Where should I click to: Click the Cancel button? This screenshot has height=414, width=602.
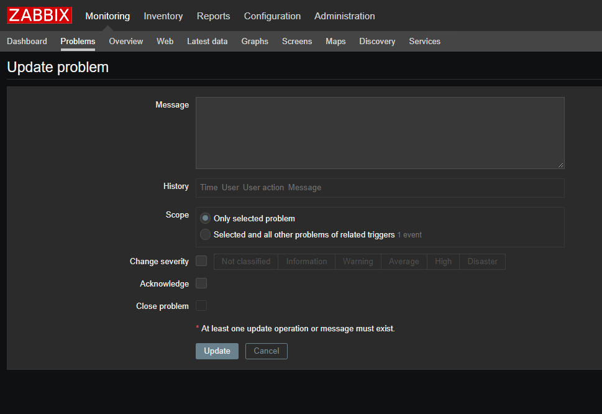tap(266, 351)
